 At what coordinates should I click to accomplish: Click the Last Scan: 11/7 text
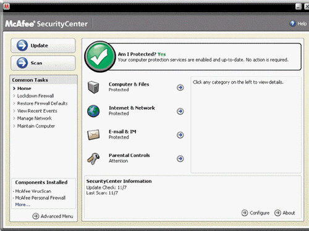(x=102, y=193)
